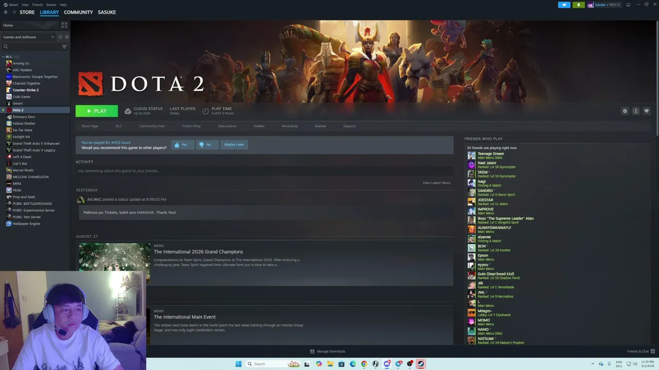
Task: Go to the COMMUNITY tab
Action: click(78, 12)
